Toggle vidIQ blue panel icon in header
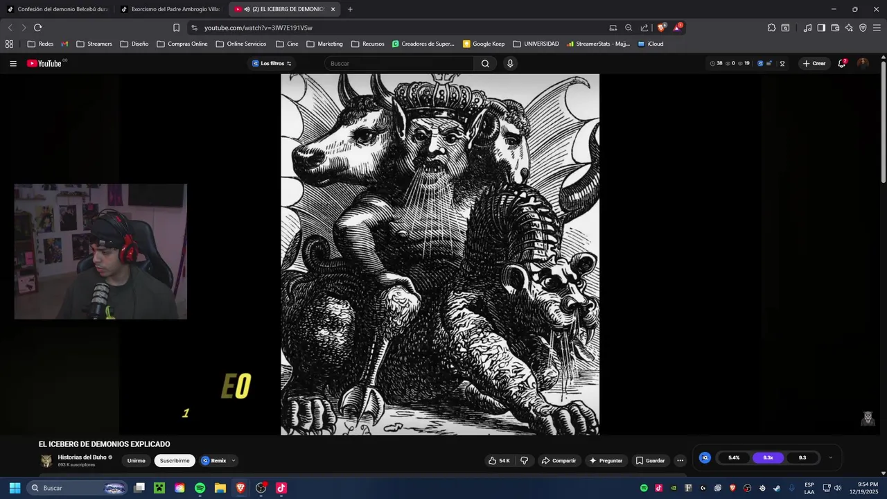The image size is (887, 499). (x=760, y=63)
